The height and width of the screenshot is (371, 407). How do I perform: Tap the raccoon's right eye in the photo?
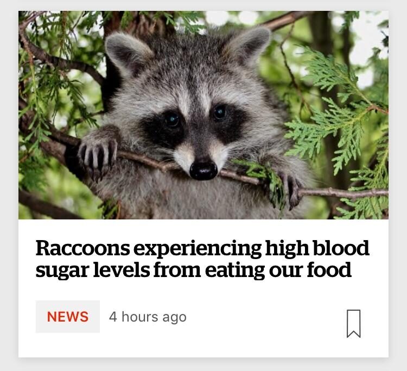220,112
